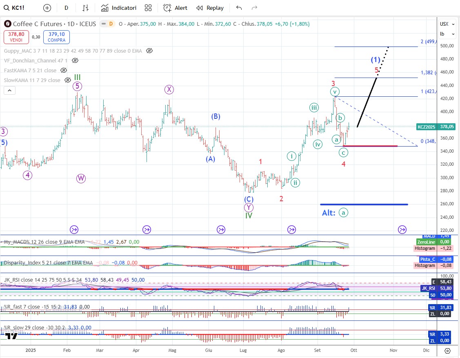Click the redo arrow icon
The image size is (460, 358).
254,8
